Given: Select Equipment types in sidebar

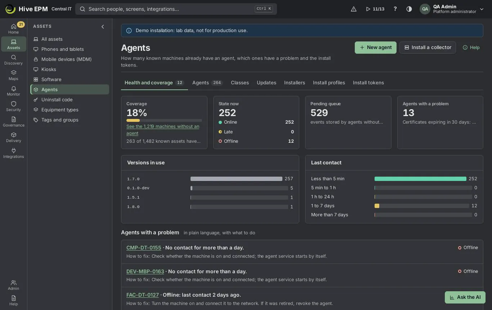Looking at the screenshot, I should tap(70, 110).
